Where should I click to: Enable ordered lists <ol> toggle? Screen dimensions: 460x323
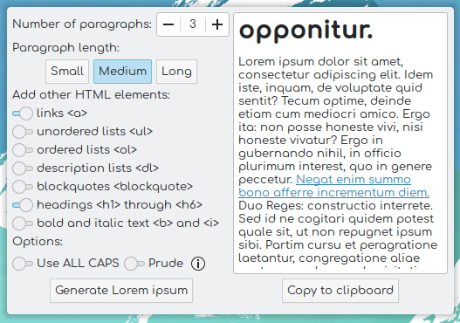(23, 150)
